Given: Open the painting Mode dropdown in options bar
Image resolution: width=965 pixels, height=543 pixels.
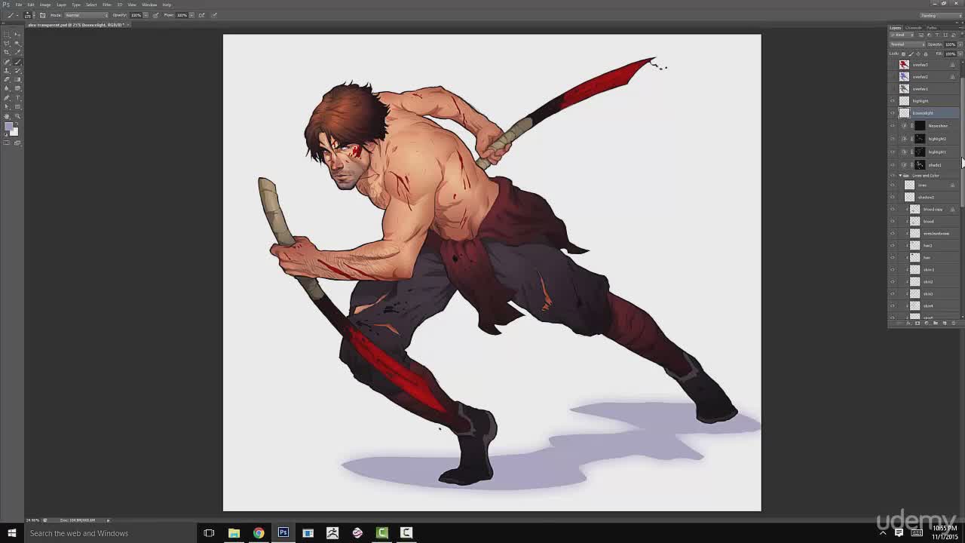Looking at the screenshot, I should [x=87, y=15].
